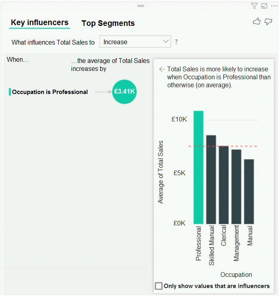The image size is (279, 296).
Task: Click the Management bar in chart
Action: pos(236,187)
